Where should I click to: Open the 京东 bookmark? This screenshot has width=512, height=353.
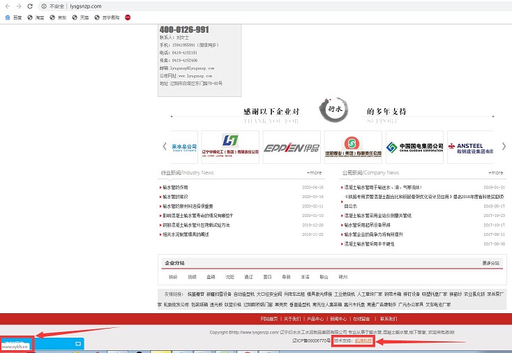click(x=58, y=17)
